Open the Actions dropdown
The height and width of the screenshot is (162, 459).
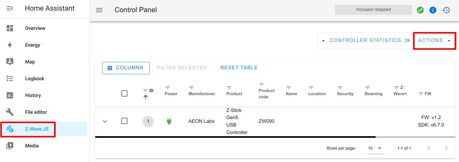[434, 40]
